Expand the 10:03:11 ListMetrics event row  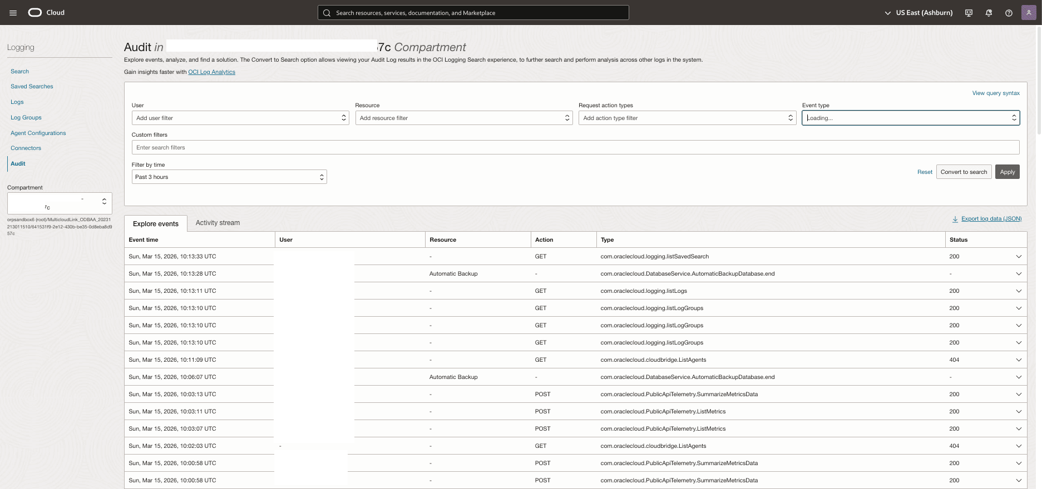click(1019, 412)
